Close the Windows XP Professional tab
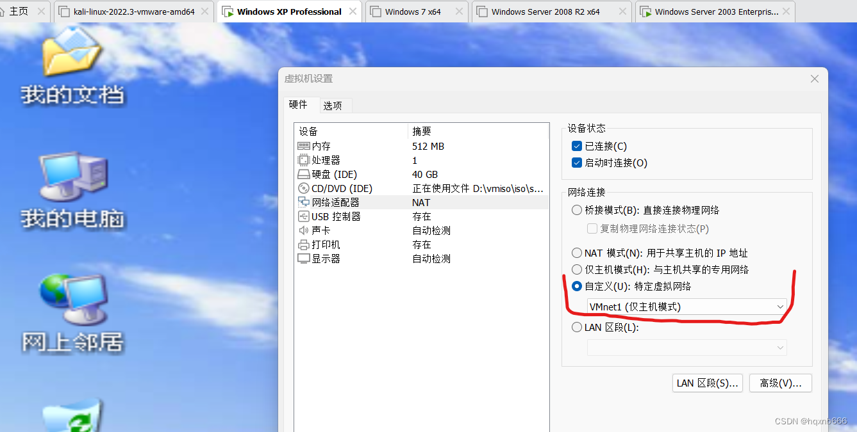This screenshot has height=432, width=857. [352, 12]
